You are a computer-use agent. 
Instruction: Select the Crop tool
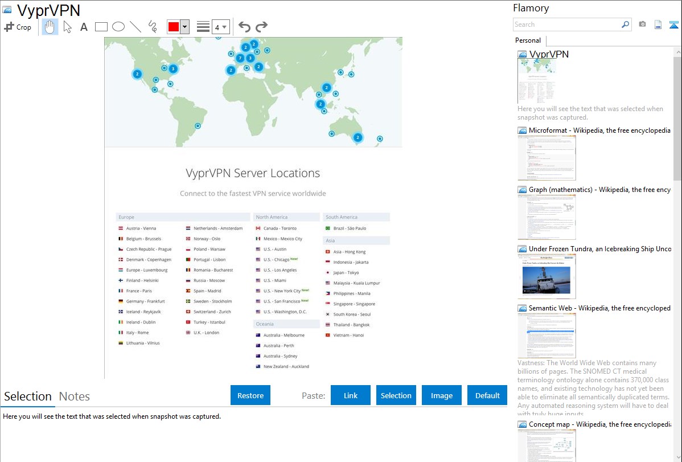[18, 27]
